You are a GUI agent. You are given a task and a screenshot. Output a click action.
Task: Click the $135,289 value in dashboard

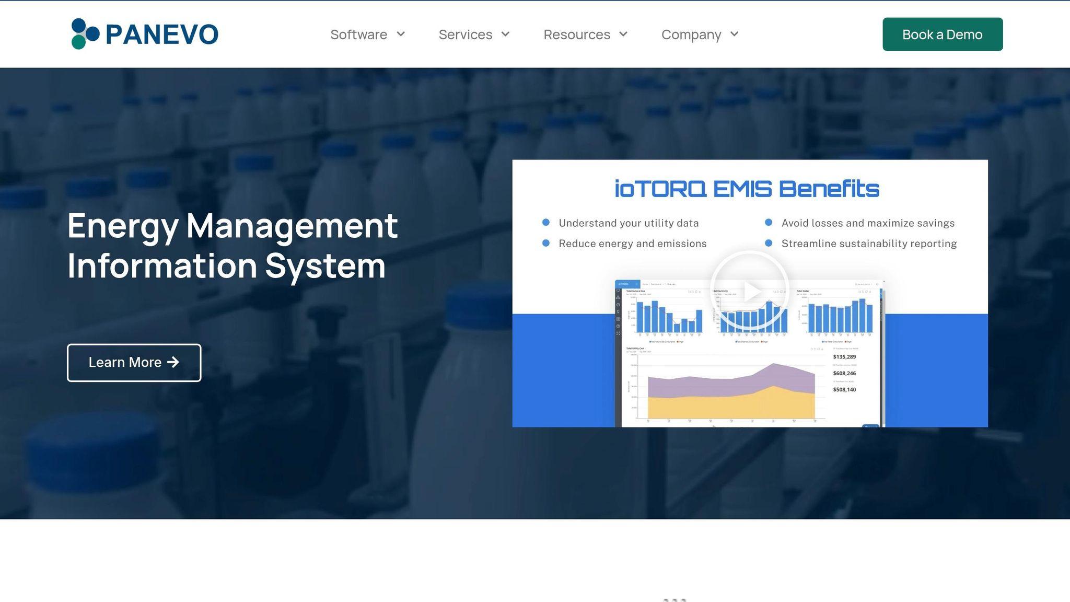(x=844, y=357)
